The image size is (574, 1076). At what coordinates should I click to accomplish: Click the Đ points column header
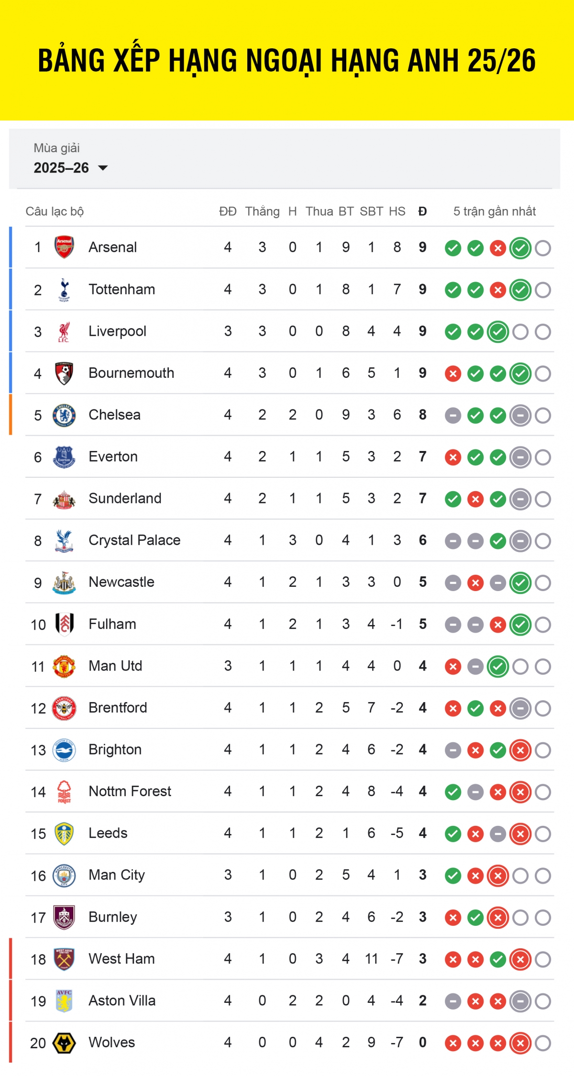coord(422,211)
